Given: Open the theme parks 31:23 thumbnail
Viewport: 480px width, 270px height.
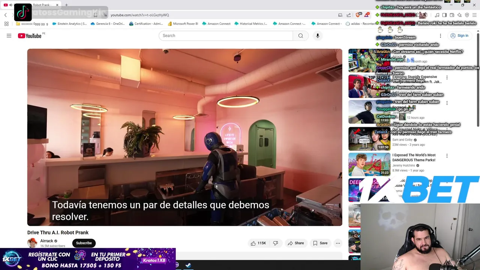Looking at the screenshot, I should point(369,165).
